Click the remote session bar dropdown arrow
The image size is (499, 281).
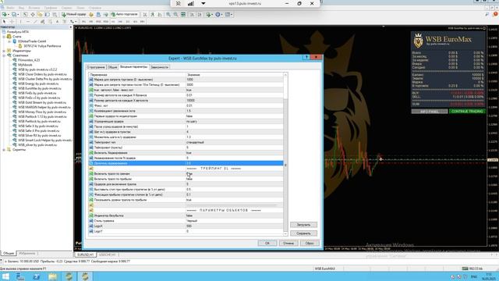click(x=203, y=3)
